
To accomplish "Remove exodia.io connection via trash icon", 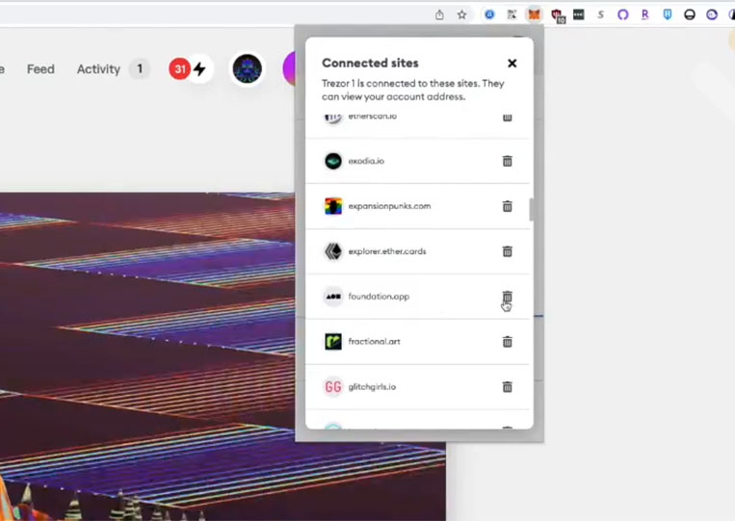I will tap(508, 161).
